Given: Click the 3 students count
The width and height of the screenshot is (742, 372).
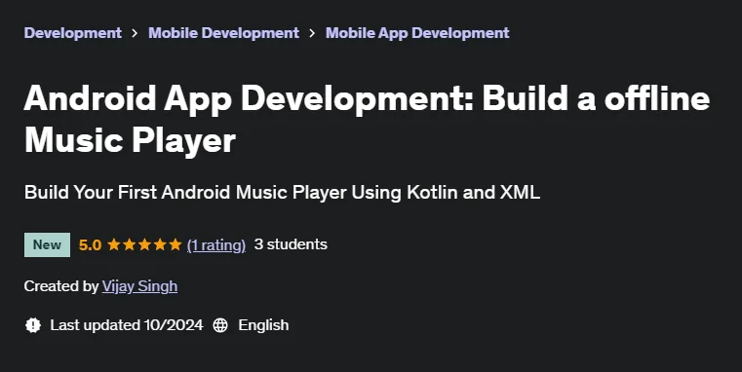Looking at the screenshot, I should (291, 244).
